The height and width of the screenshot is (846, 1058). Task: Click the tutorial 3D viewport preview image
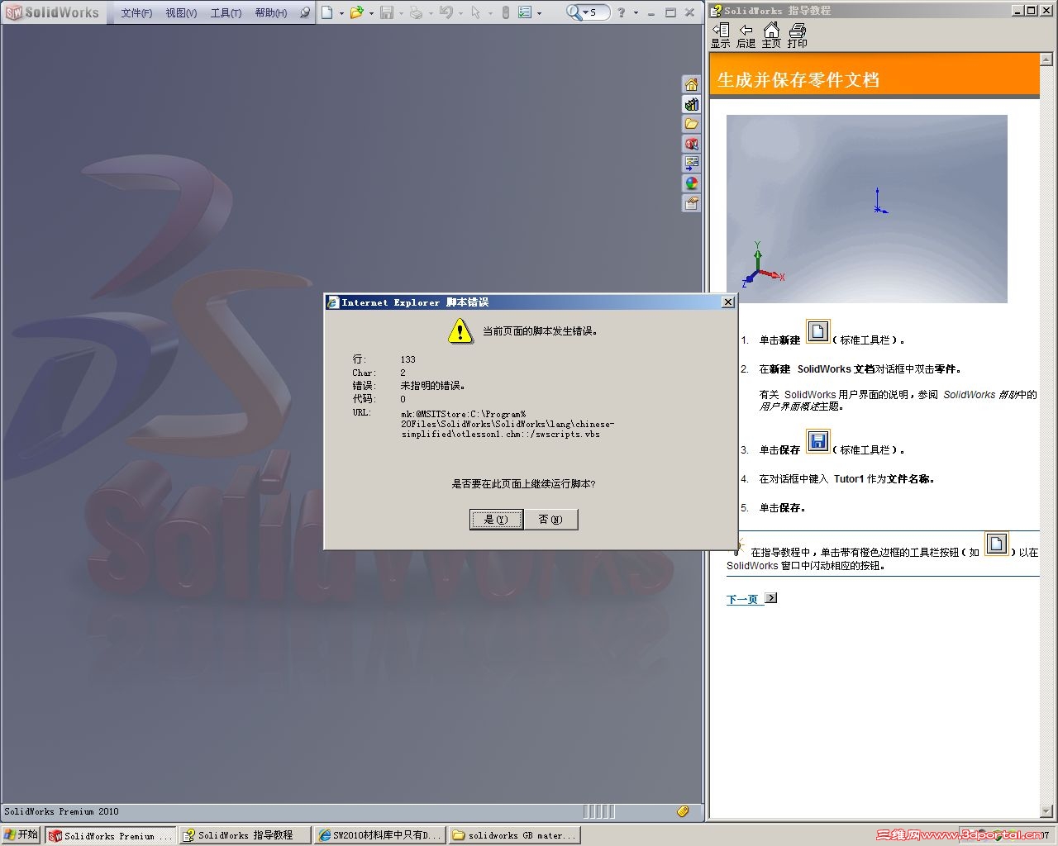(867, 209)
